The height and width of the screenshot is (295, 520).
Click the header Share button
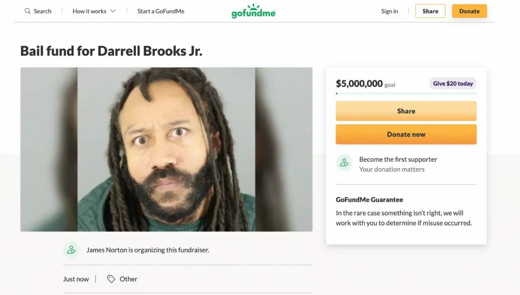click(430, 11)
